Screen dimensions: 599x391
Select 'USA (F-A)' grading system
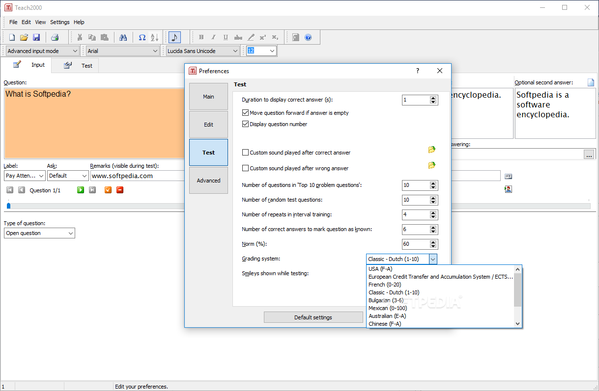[x=440, y=269]
